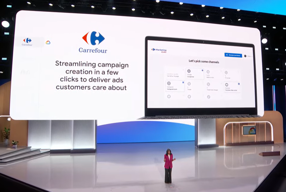
Task: Click the Google Ad channel icon
Action: tap(189, 71)
